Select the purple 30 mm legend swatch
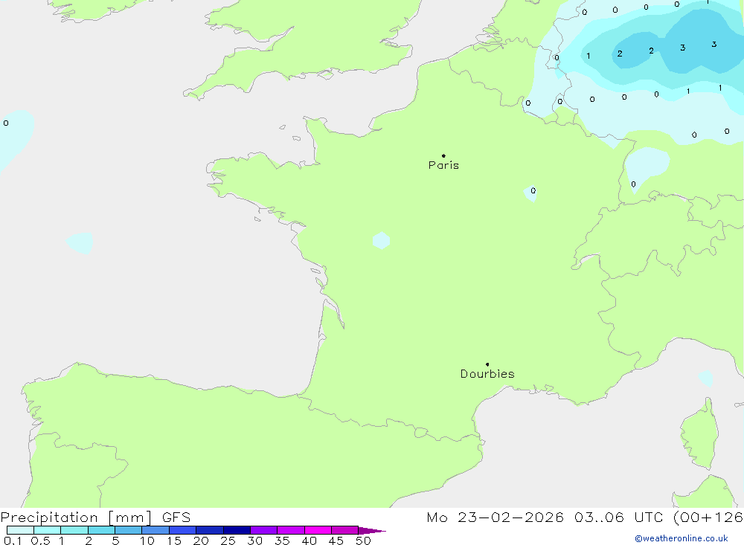 click(x=264, y=530)
